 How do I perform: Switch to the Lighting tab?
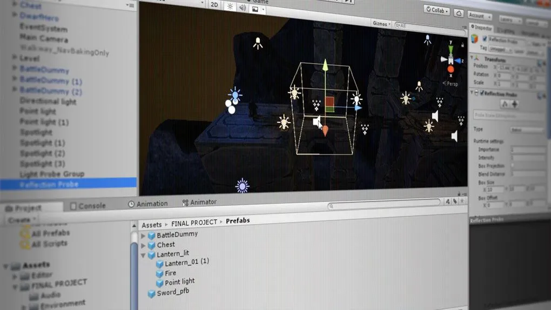pyautogui.click(x=506, y=31)
